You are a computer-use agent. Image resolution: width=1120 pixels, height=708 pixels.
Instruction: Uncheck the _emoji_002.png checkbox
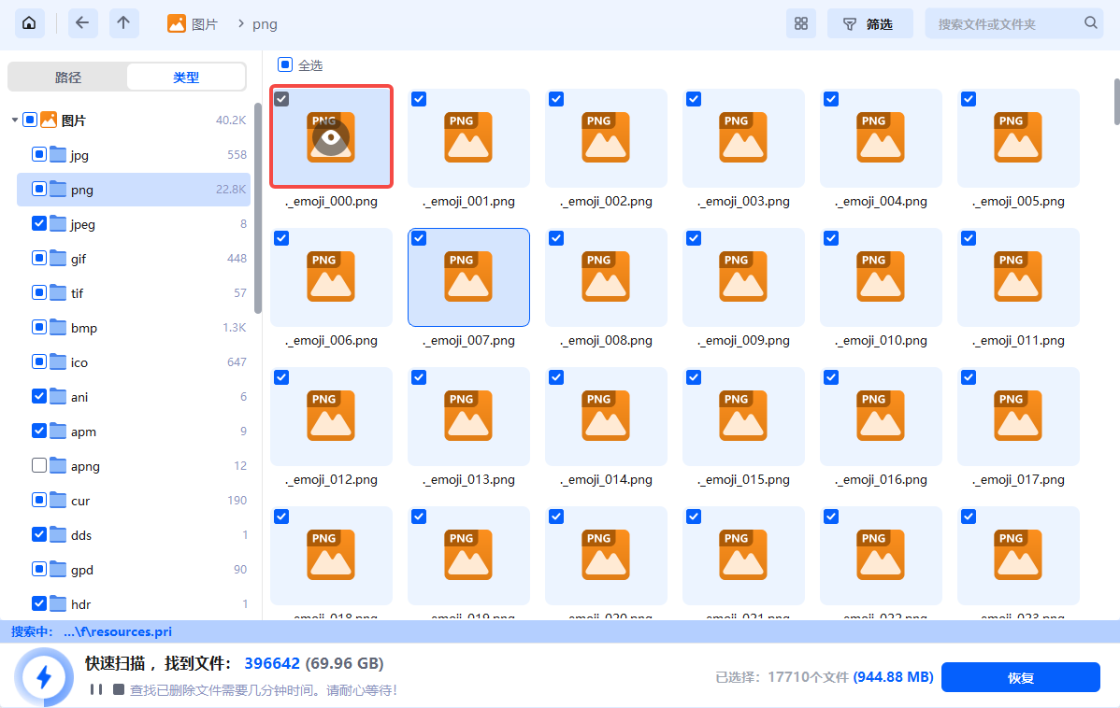pyautogui.click(x=556, y=99)
